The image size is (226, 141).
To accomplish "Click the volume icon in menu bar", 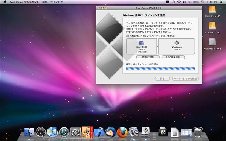I will pyautogui.click(x=184, y=2).
